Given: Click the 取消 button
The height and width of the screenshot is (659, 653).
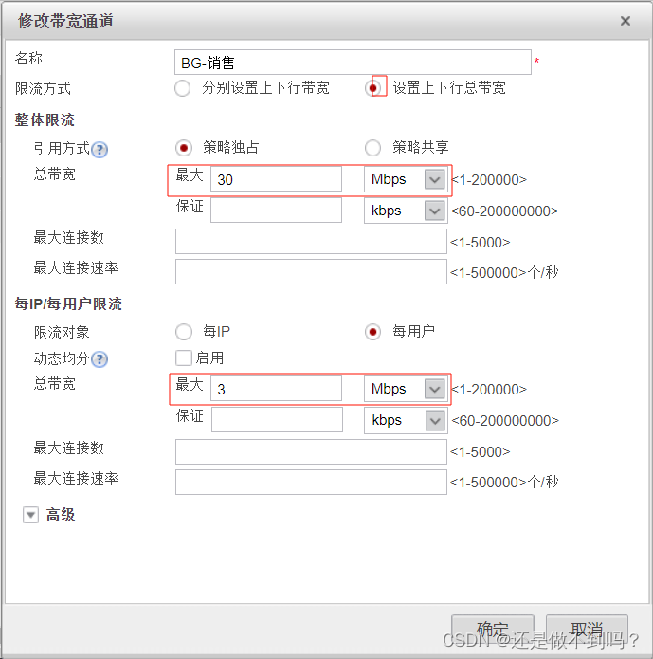Looking at the screenshot, I should [x=587, y=630].
